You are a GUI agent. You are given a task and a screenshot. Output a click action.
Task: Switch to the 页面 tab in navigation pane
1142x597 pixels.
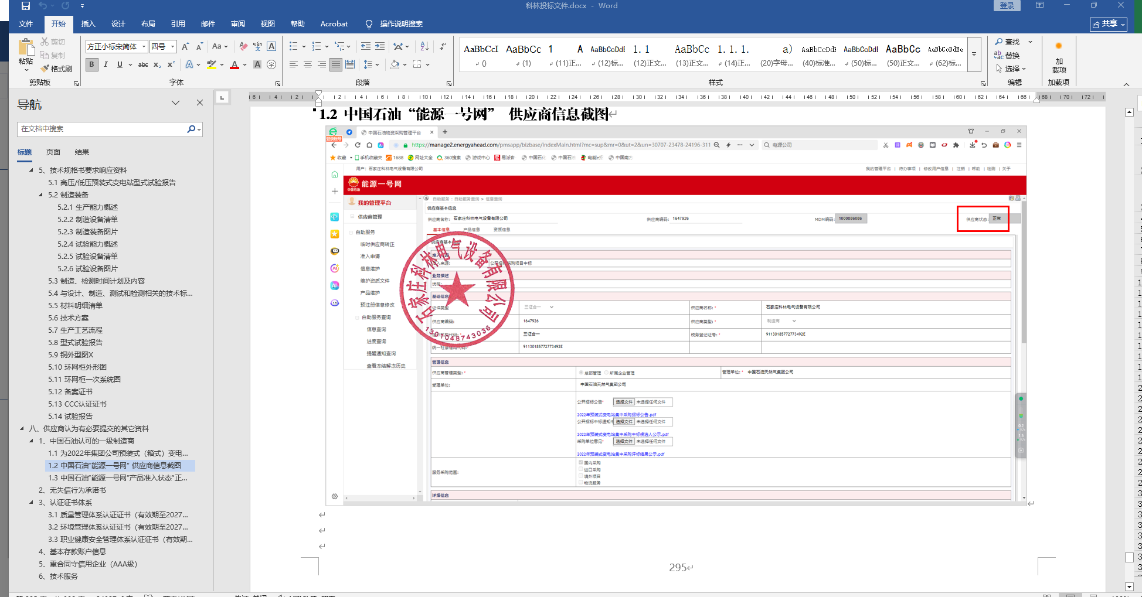coord(53,152)
